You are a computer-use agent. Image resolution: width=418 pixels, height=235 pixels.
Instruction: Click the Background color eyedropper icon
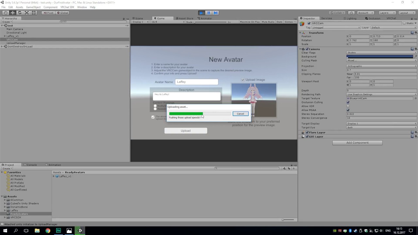click(415, 56)
